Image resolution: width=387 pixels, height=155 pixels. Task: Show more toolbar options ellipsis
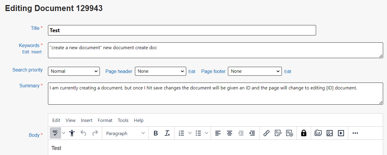coord(355,133)
